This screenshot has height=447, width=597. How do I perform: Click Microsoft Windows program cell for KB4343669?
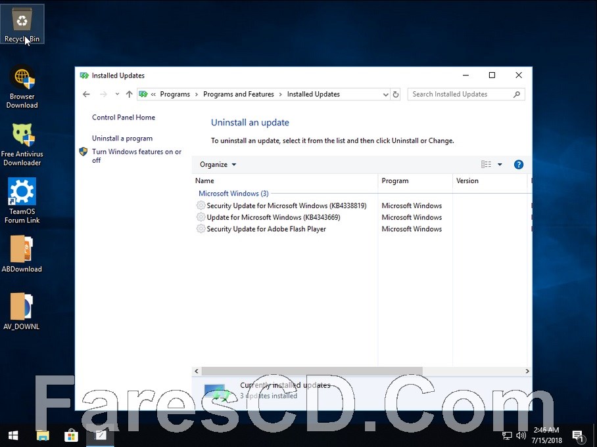(x=412, y=217)
